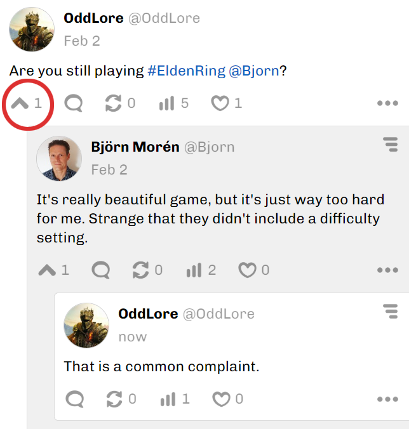Open OddLore's nested reply menu icon
Image resolution: width=409 pixels, height=429 pixels.
[390, 312]
